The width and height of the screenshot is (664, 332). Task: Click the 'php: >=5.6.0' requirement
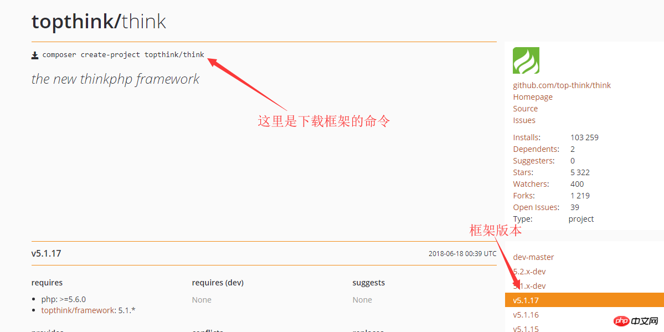coord(64,299)
